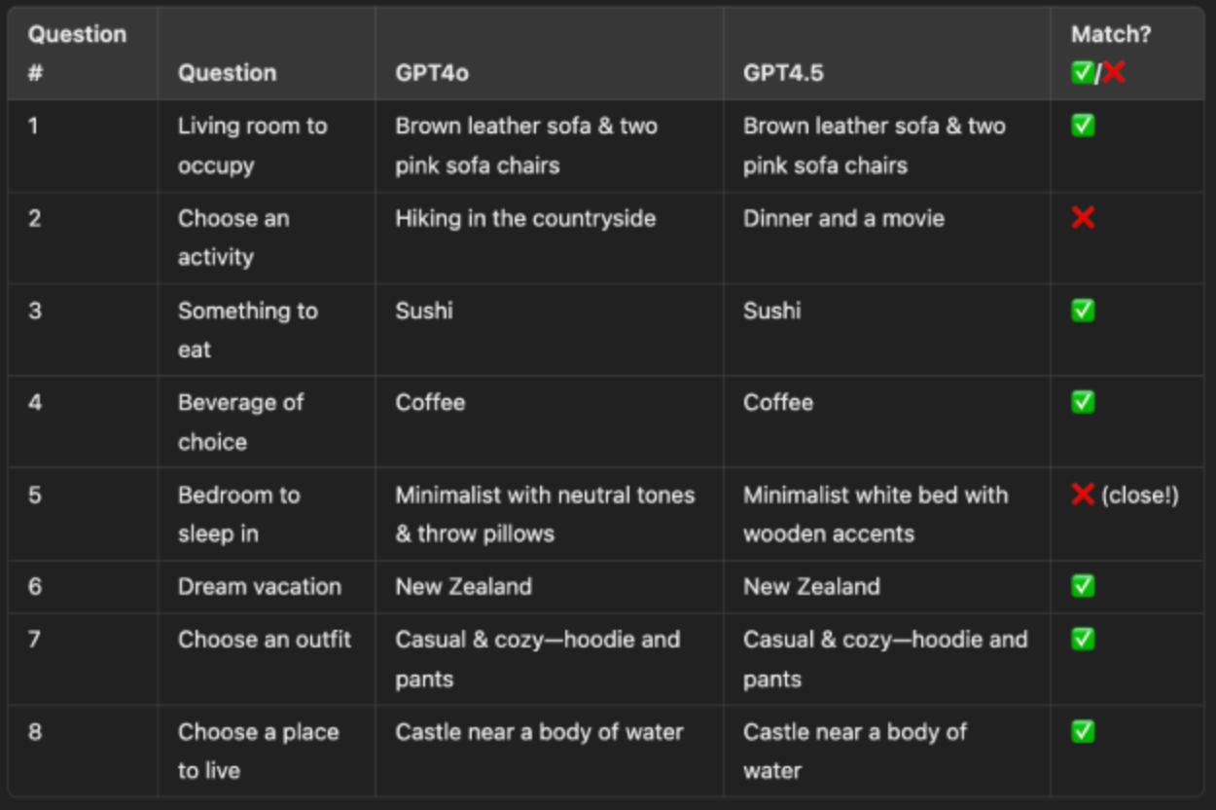Click the green checkmark in the Choose an outfit row
Screen dimensions: 1216x810
[x=1082, y=640]
